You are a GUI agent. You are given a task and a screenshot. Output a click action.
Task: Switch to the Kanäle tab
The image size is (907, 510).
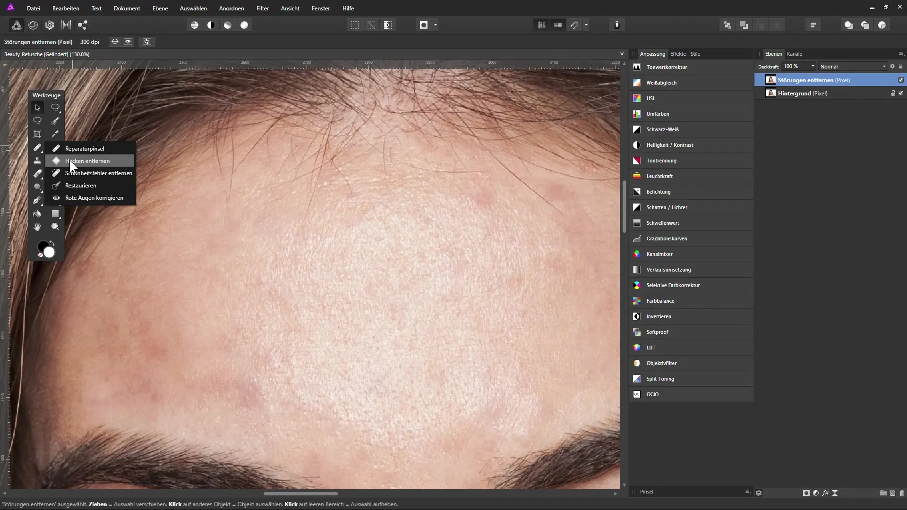(x=795, y=54)
